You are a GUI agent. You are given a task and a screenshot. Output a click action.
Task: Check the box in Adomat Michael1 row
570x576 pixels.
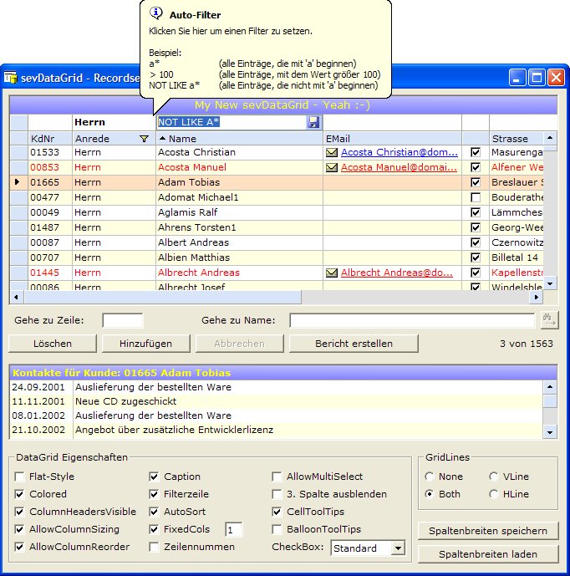click(476, 197)
